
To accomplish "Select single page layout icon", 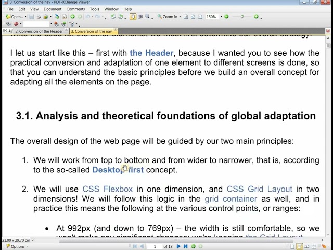I will [x=292, y=246].
